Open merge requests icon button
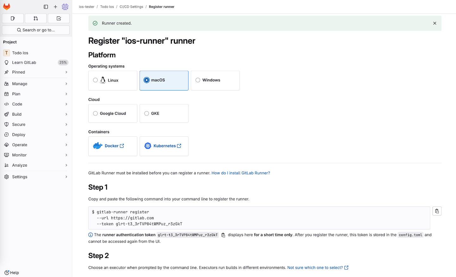 tap(36, 18)
